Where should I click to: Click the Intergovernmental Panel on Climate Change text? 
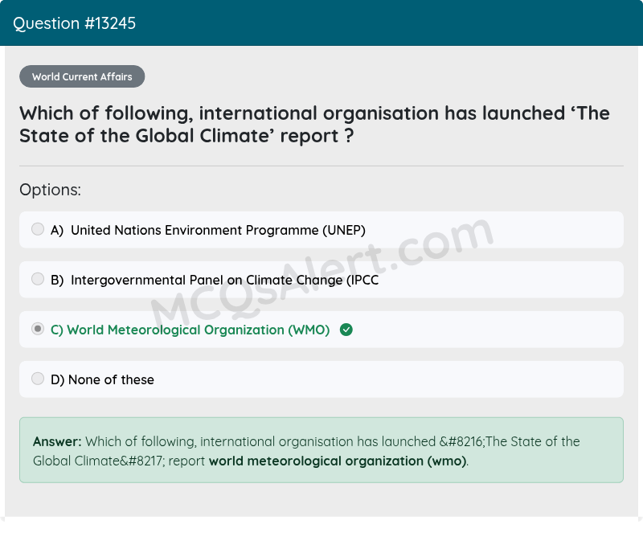coord(224,280)
